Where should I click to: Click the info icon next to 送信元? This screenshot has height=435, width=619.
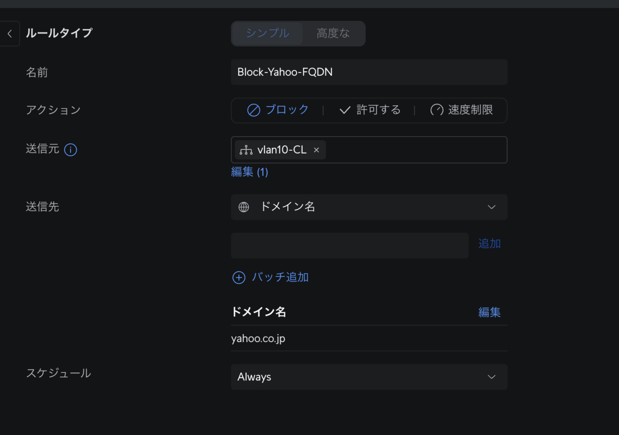[71, 150]
